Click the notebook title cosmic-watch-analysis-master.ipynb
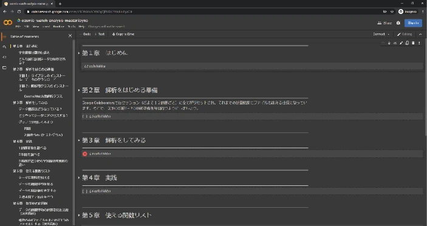The height and width of the screenshot is (226, 427). pyautogui.click(x=55, y=21)
